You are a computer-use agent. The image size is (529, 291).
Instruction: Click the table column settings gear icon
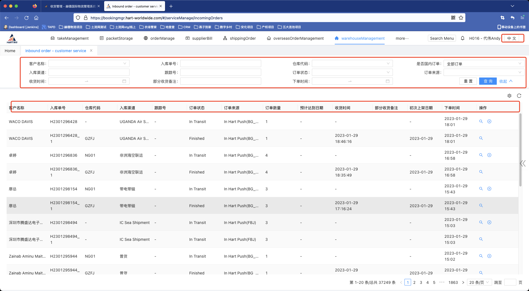tap(509, 96)
